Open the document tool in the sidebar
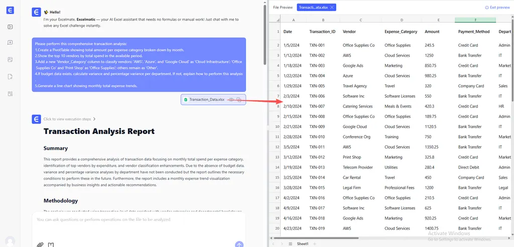Image resolution: width=514 pixels, height=247 pixels. [x=10, y=77]
